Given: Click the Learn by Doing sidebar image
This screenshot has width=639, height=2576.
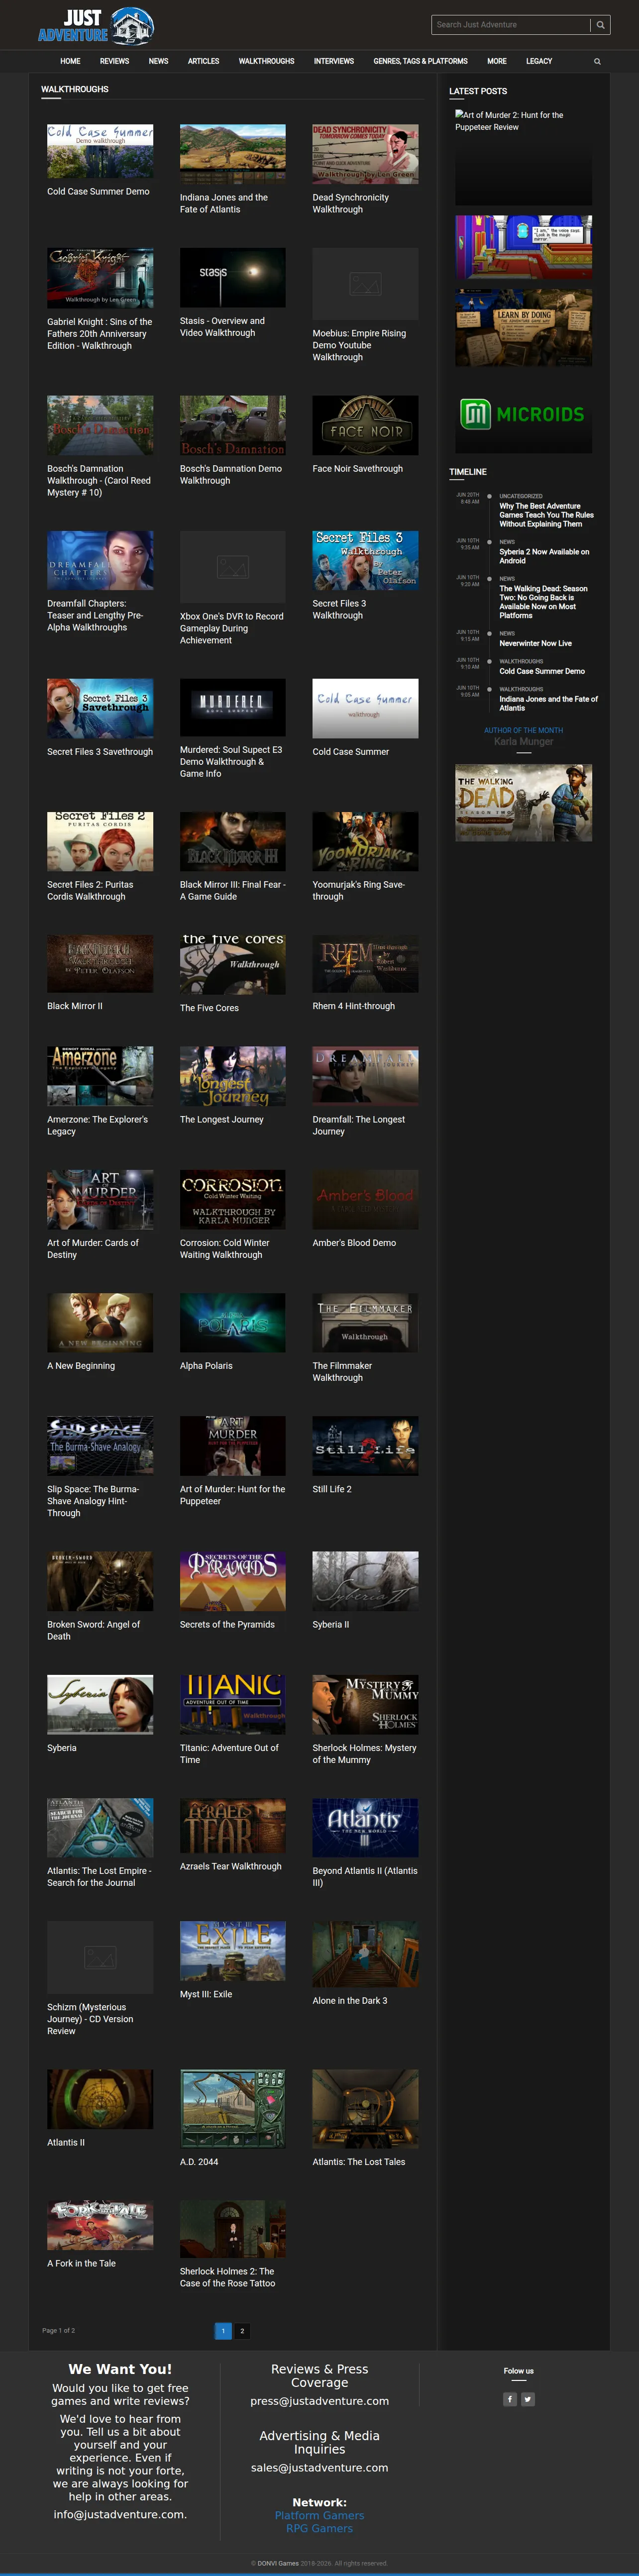Looking at the screenshot, I should pos(523,328).
